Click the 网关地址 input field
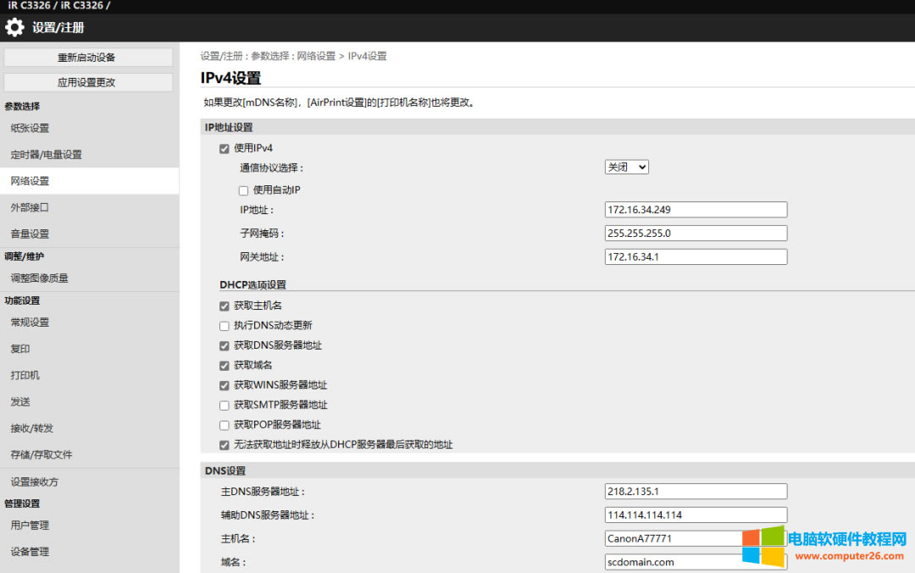This screenshot has width=915, height=573. coord(696,257)
